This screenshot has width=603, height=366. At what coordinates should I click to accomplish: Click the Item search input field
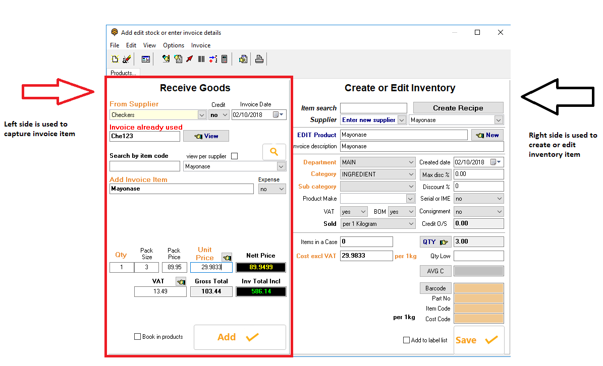(373, 108)
